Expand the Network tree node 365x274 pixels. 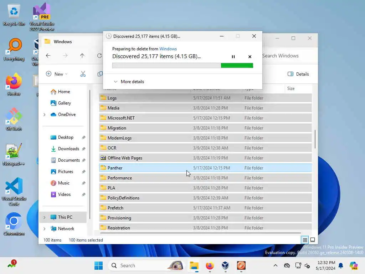point(44,229)
